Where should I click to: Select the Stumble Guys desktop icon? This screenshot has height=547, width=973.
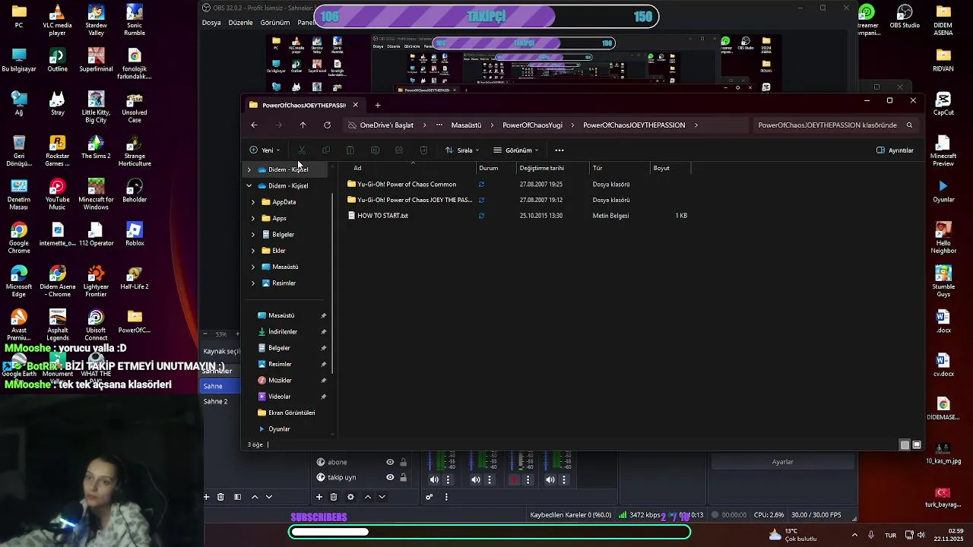click(x=943, y=281)
